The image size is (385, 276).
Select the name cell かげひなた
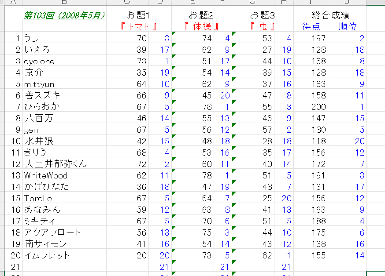click(64, 187)
